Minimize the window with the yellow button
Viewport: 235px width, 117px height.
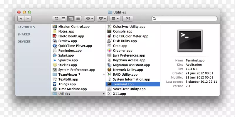[24, 12]
